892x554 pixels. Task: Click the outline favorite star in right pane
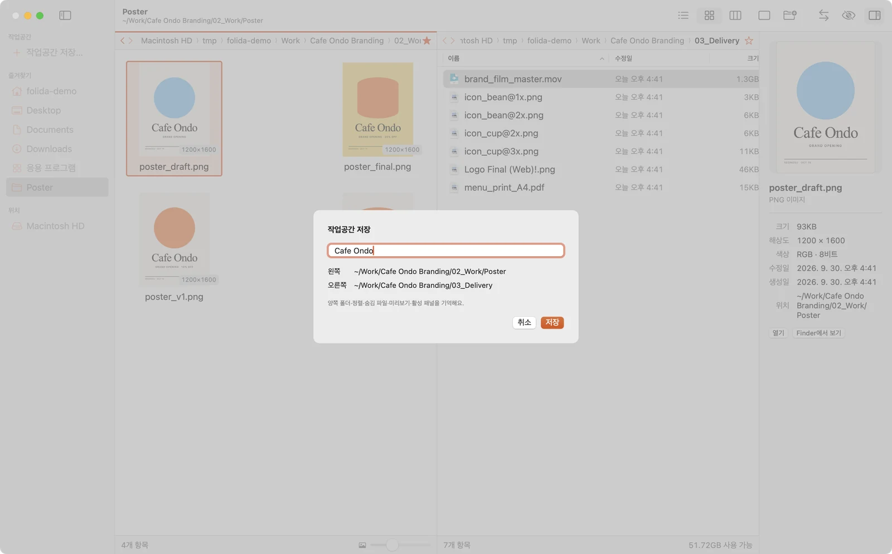pos(749,41)
